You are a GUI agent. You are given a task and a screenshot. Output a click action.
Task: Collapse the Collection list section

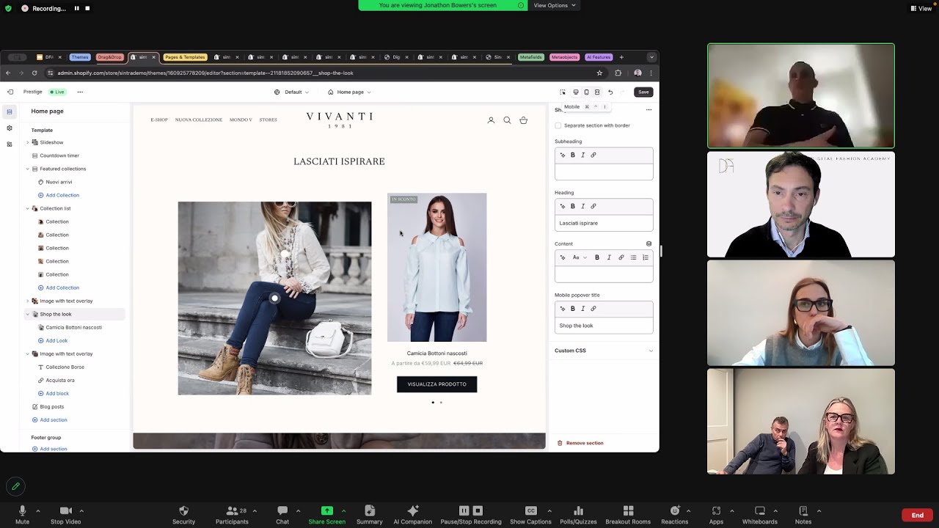click(28, 208)
